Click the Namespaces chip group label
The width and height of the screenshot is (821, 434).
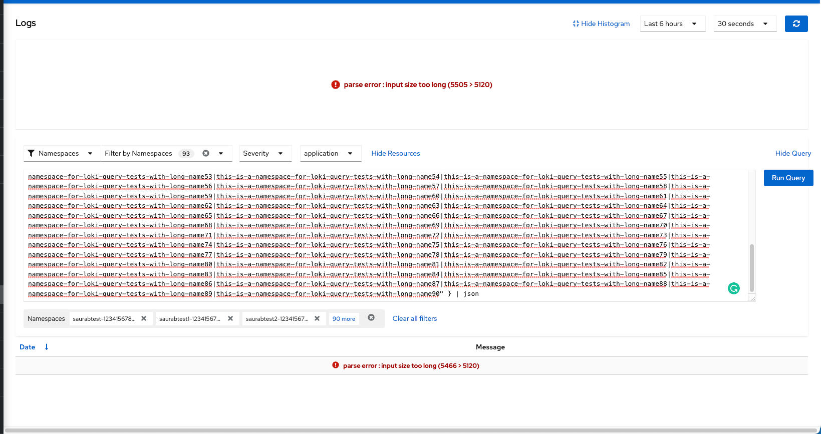pyautogui.click(x=46, y=318)
